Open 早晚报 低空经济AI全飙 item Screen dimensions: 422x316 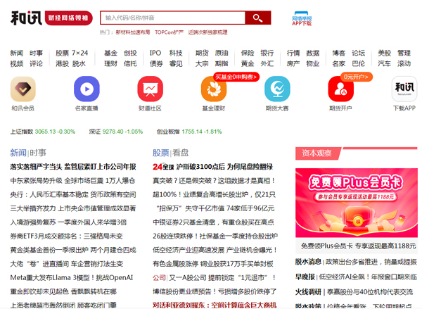coord(356,277)
